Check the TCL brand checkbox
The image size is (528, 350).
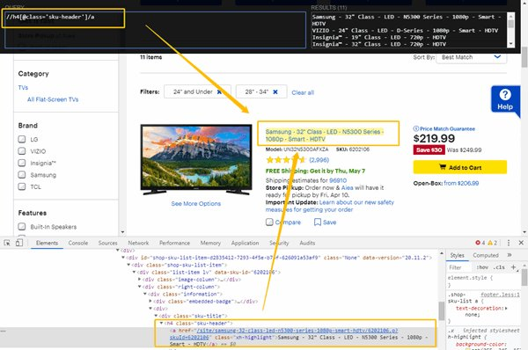pos(22,186)
